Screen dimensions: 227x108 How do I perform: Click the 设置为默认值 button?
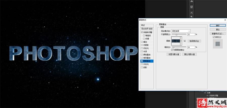[174, 54]
